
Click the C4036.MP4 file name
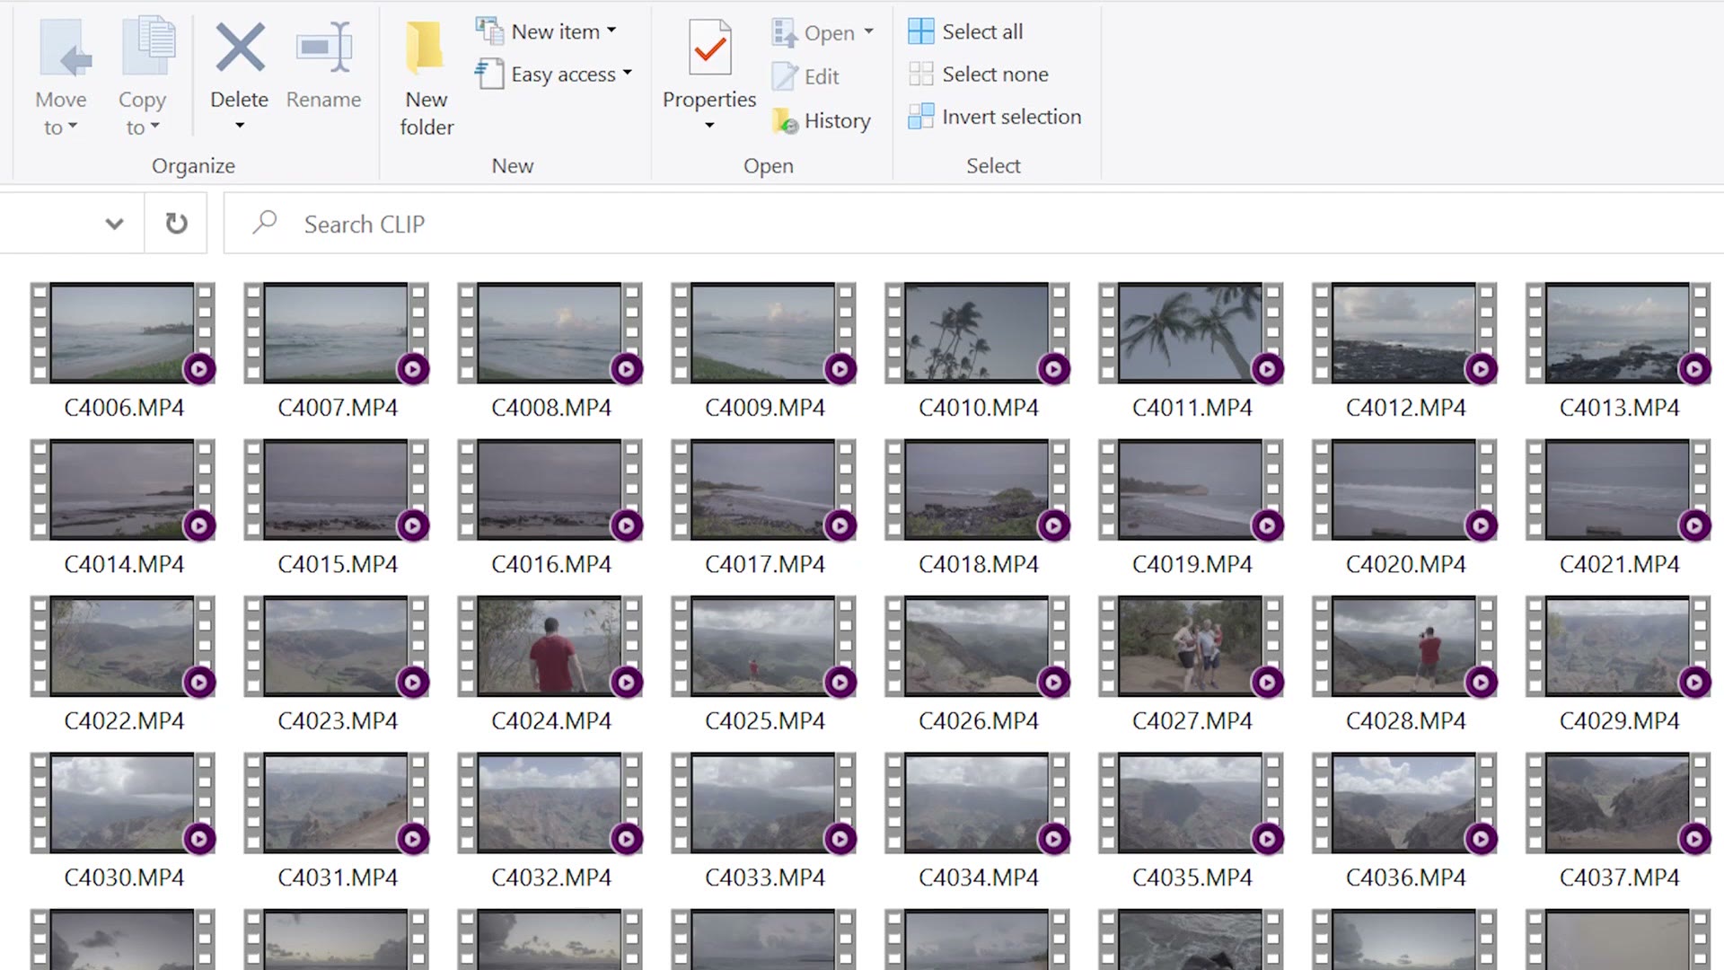(1406, 877)
